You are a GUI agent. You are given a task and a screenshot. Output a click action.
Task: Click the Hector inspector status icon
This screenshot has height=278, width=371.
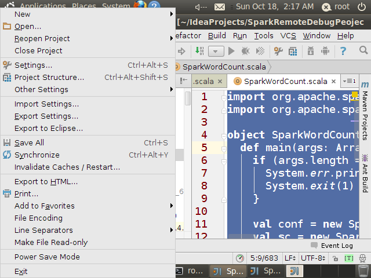363,258
